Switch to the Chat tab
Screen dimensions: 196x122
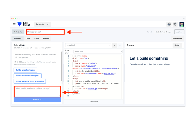pyautogui.click(x=28, y=39)
